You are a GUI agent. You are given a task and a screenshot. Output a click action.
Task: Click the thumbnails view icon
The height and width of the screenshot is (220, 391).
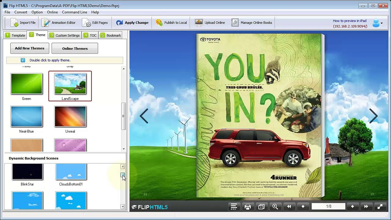coord(261,207)
